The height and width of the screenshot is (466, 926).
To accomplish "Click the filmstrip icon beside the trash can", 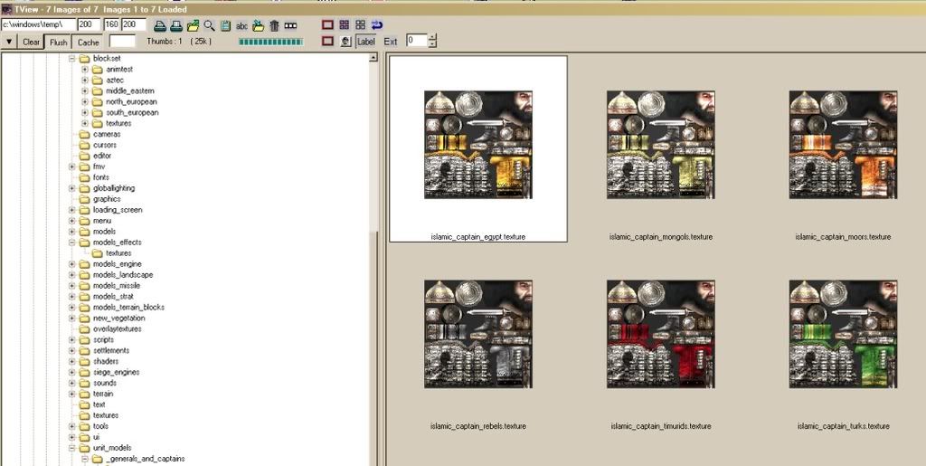I will [x=290, y=25].
